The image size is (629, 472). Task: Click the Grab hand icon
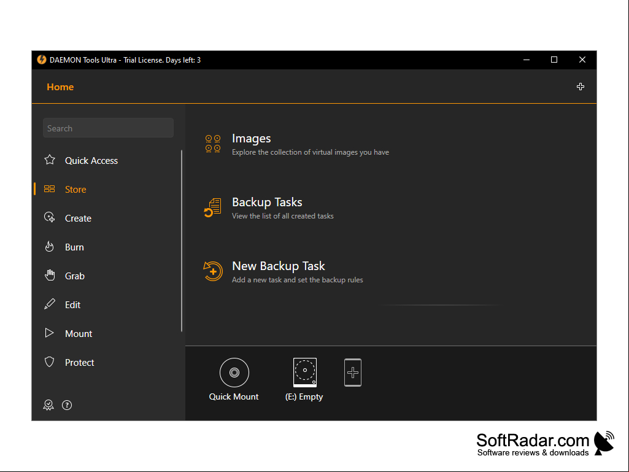coord(50,276)
